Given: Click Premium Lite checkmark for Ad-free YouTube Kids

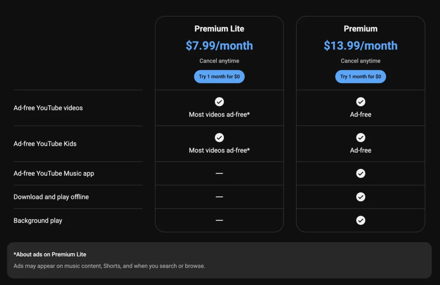Looking at the screenshot, I should coord(219,138).
